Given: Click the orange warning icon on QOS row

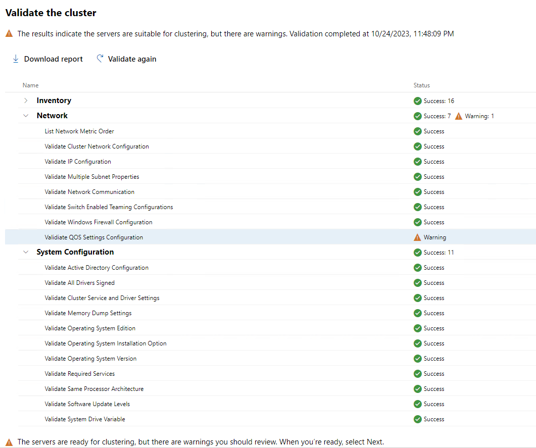Looking at the screenshot, I should 417,237.
